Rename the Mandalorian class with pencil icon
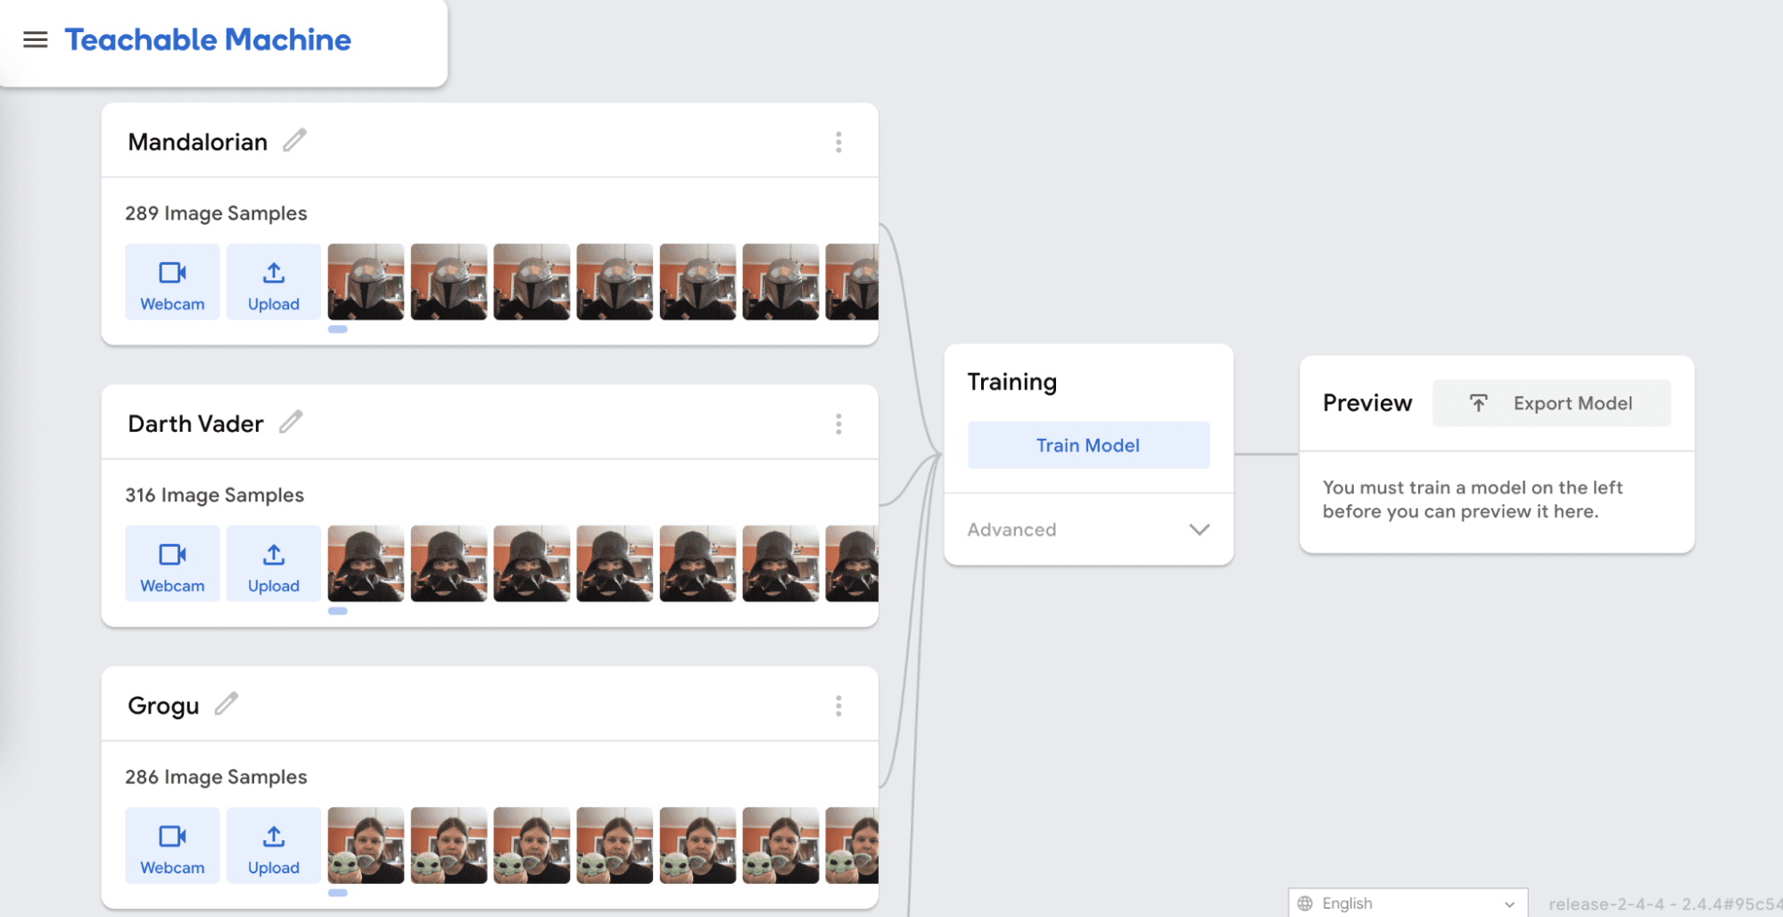Image resolution: width=1783 pixels, height=917 pixels. (x=294, y=141)
